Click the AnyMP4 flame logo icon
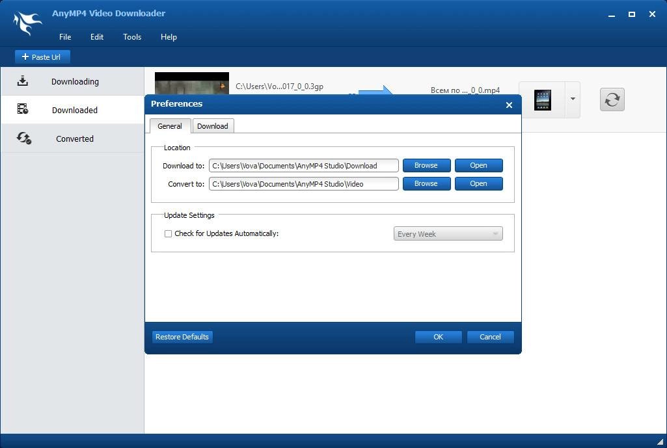This screenshot has height=448, width=667. [x=27, y=23]
